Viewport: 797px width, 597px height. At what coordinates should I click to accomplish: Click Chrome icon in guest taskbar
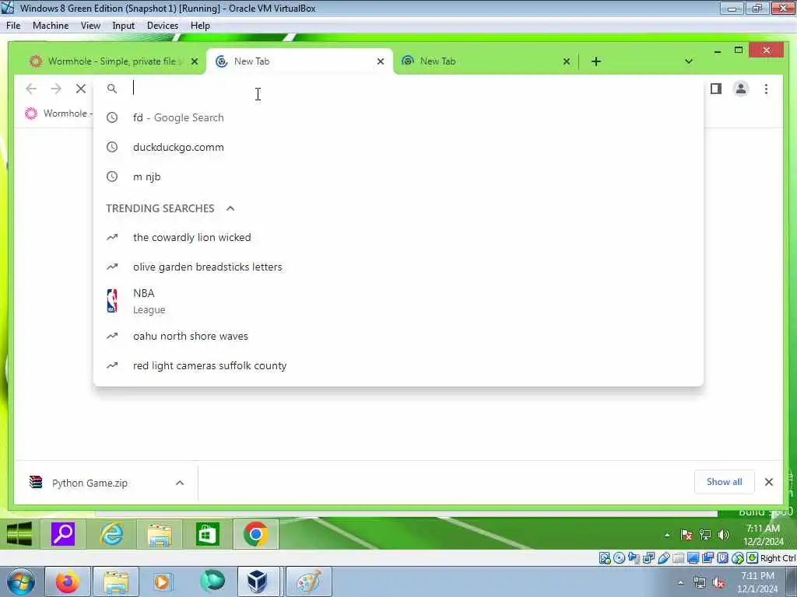[x=255, y=534]
